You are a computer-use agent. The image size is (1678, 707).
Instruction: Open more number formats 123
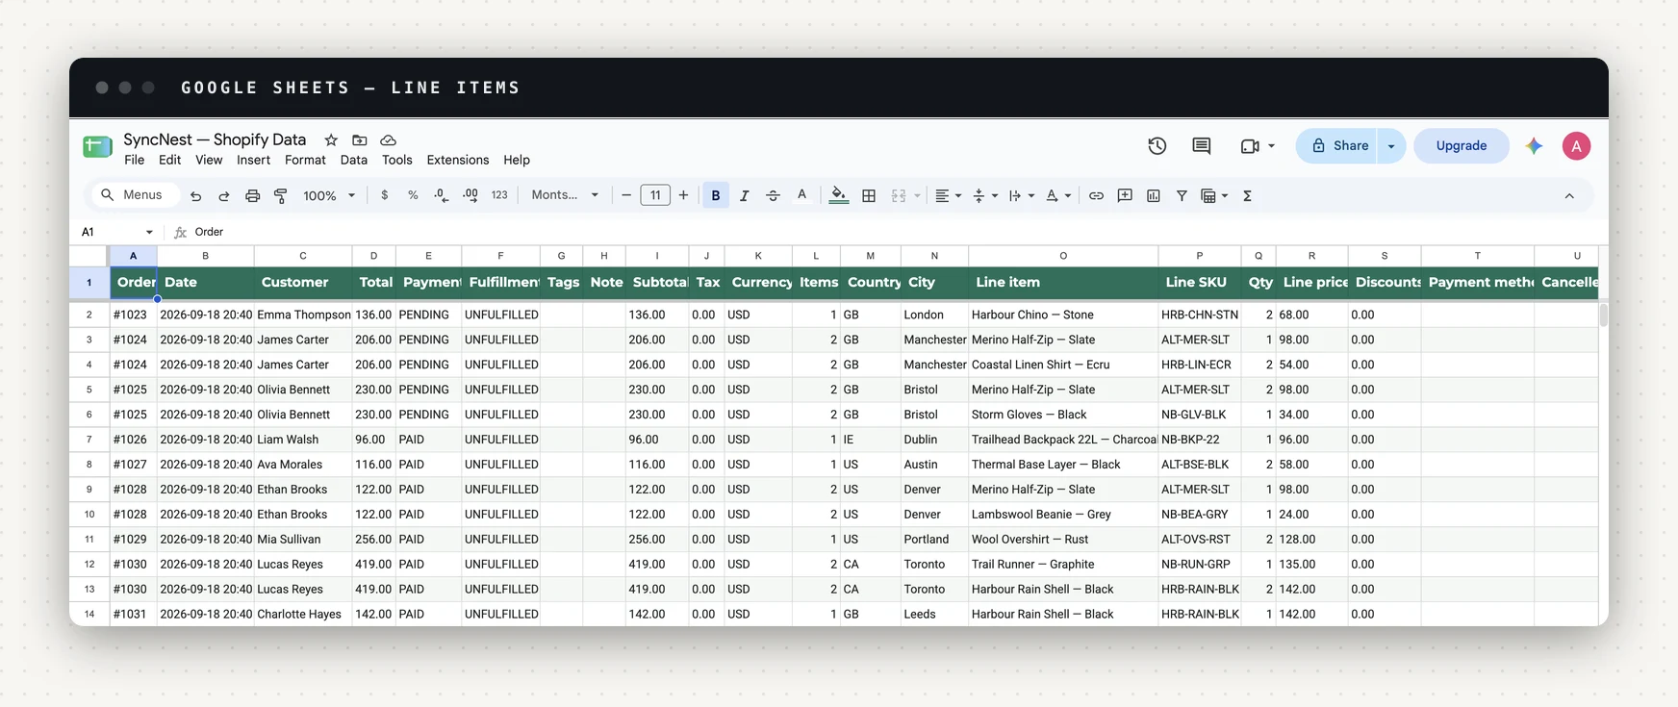pyautogui.click(x=499, y=195)
